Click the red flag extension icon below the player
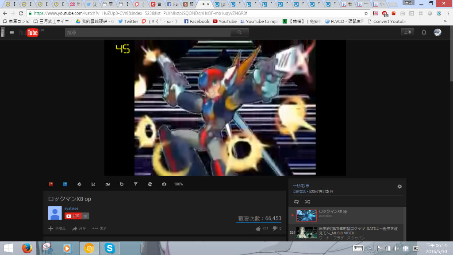The image size is (453, 255). pos(51,184)
